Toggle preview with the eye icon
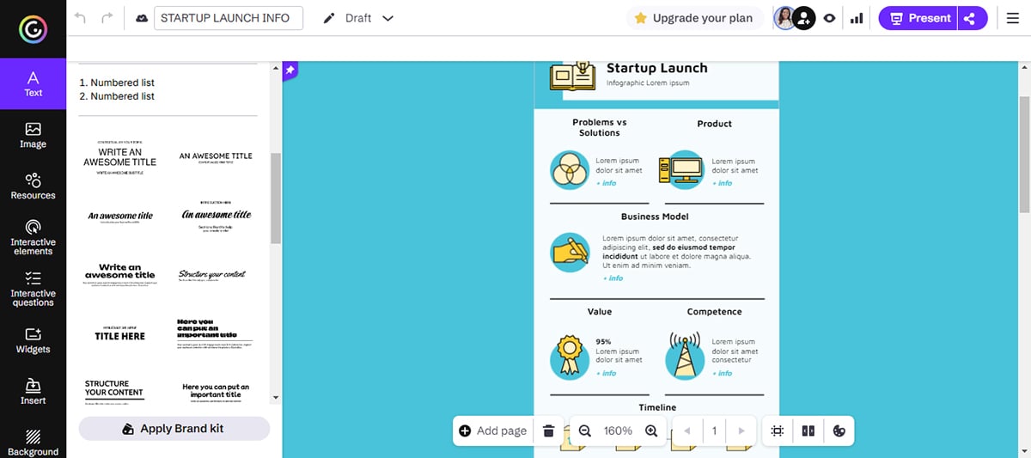Viewport: 1031px width, 458px height. coord(829,18)
